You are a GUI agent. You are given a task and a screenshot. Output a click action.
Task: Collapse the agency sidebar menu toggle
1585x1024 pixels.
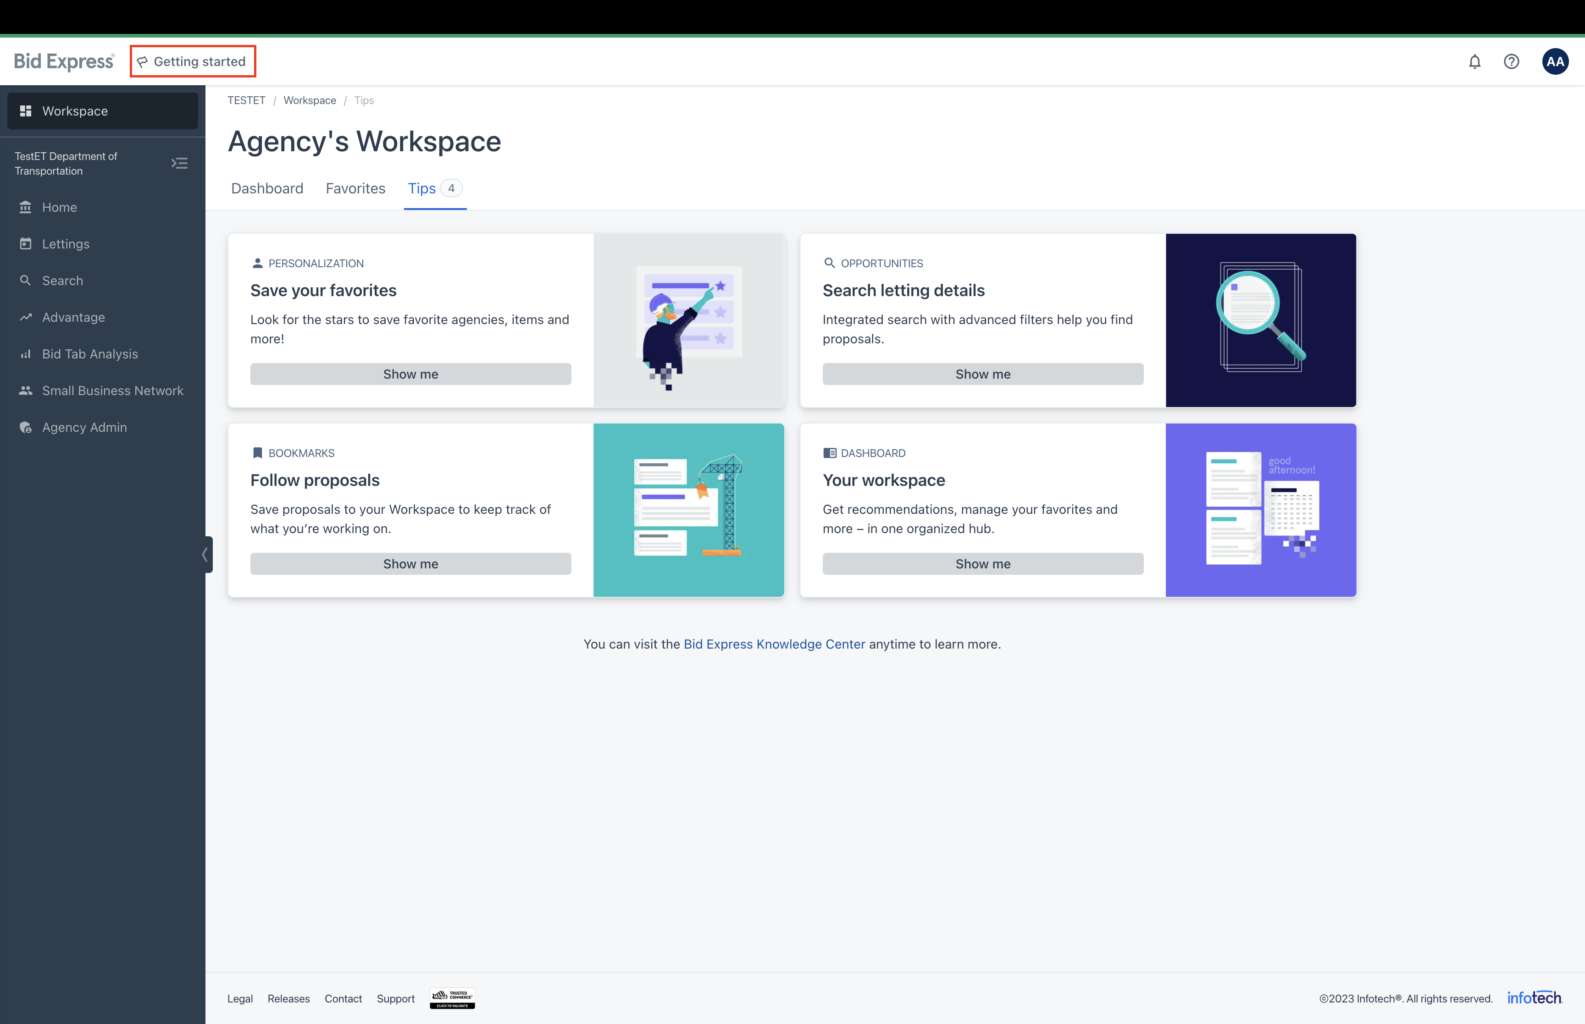point(180,164)
